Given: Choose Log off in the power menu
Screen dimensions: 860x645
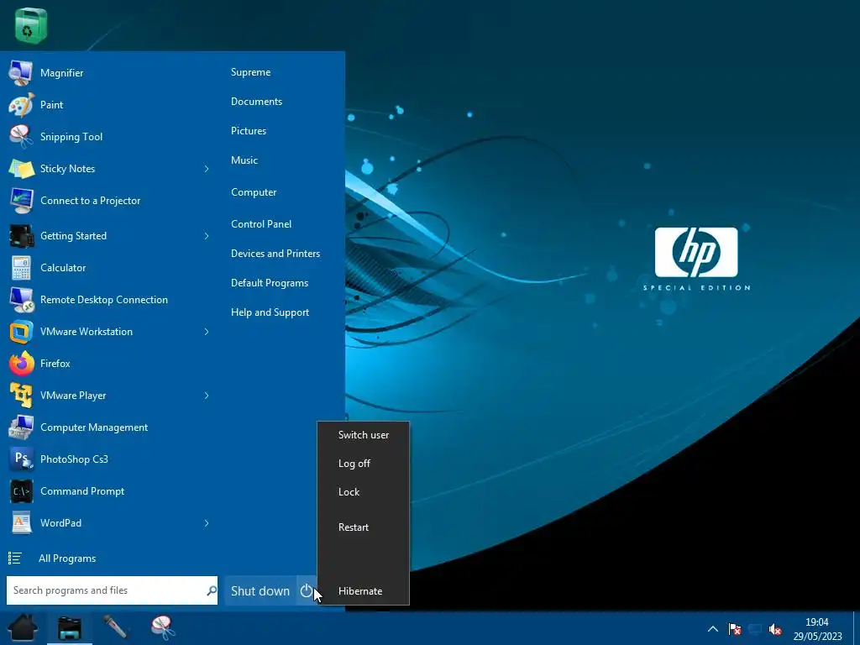Looking at the screenshot, I should (x=363, y=464).
